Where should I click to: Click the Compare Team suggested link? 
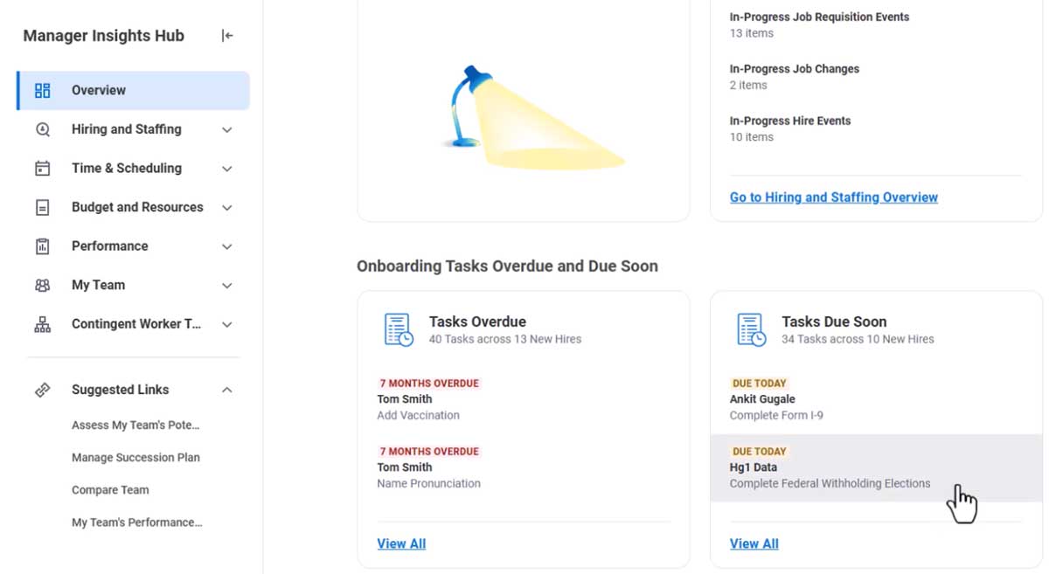(110, 489)
